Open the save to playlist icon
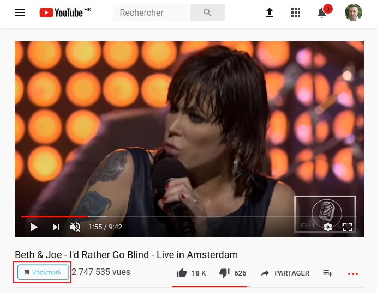The width and height of the screenshot is (377, 293). tap(327, 273)
